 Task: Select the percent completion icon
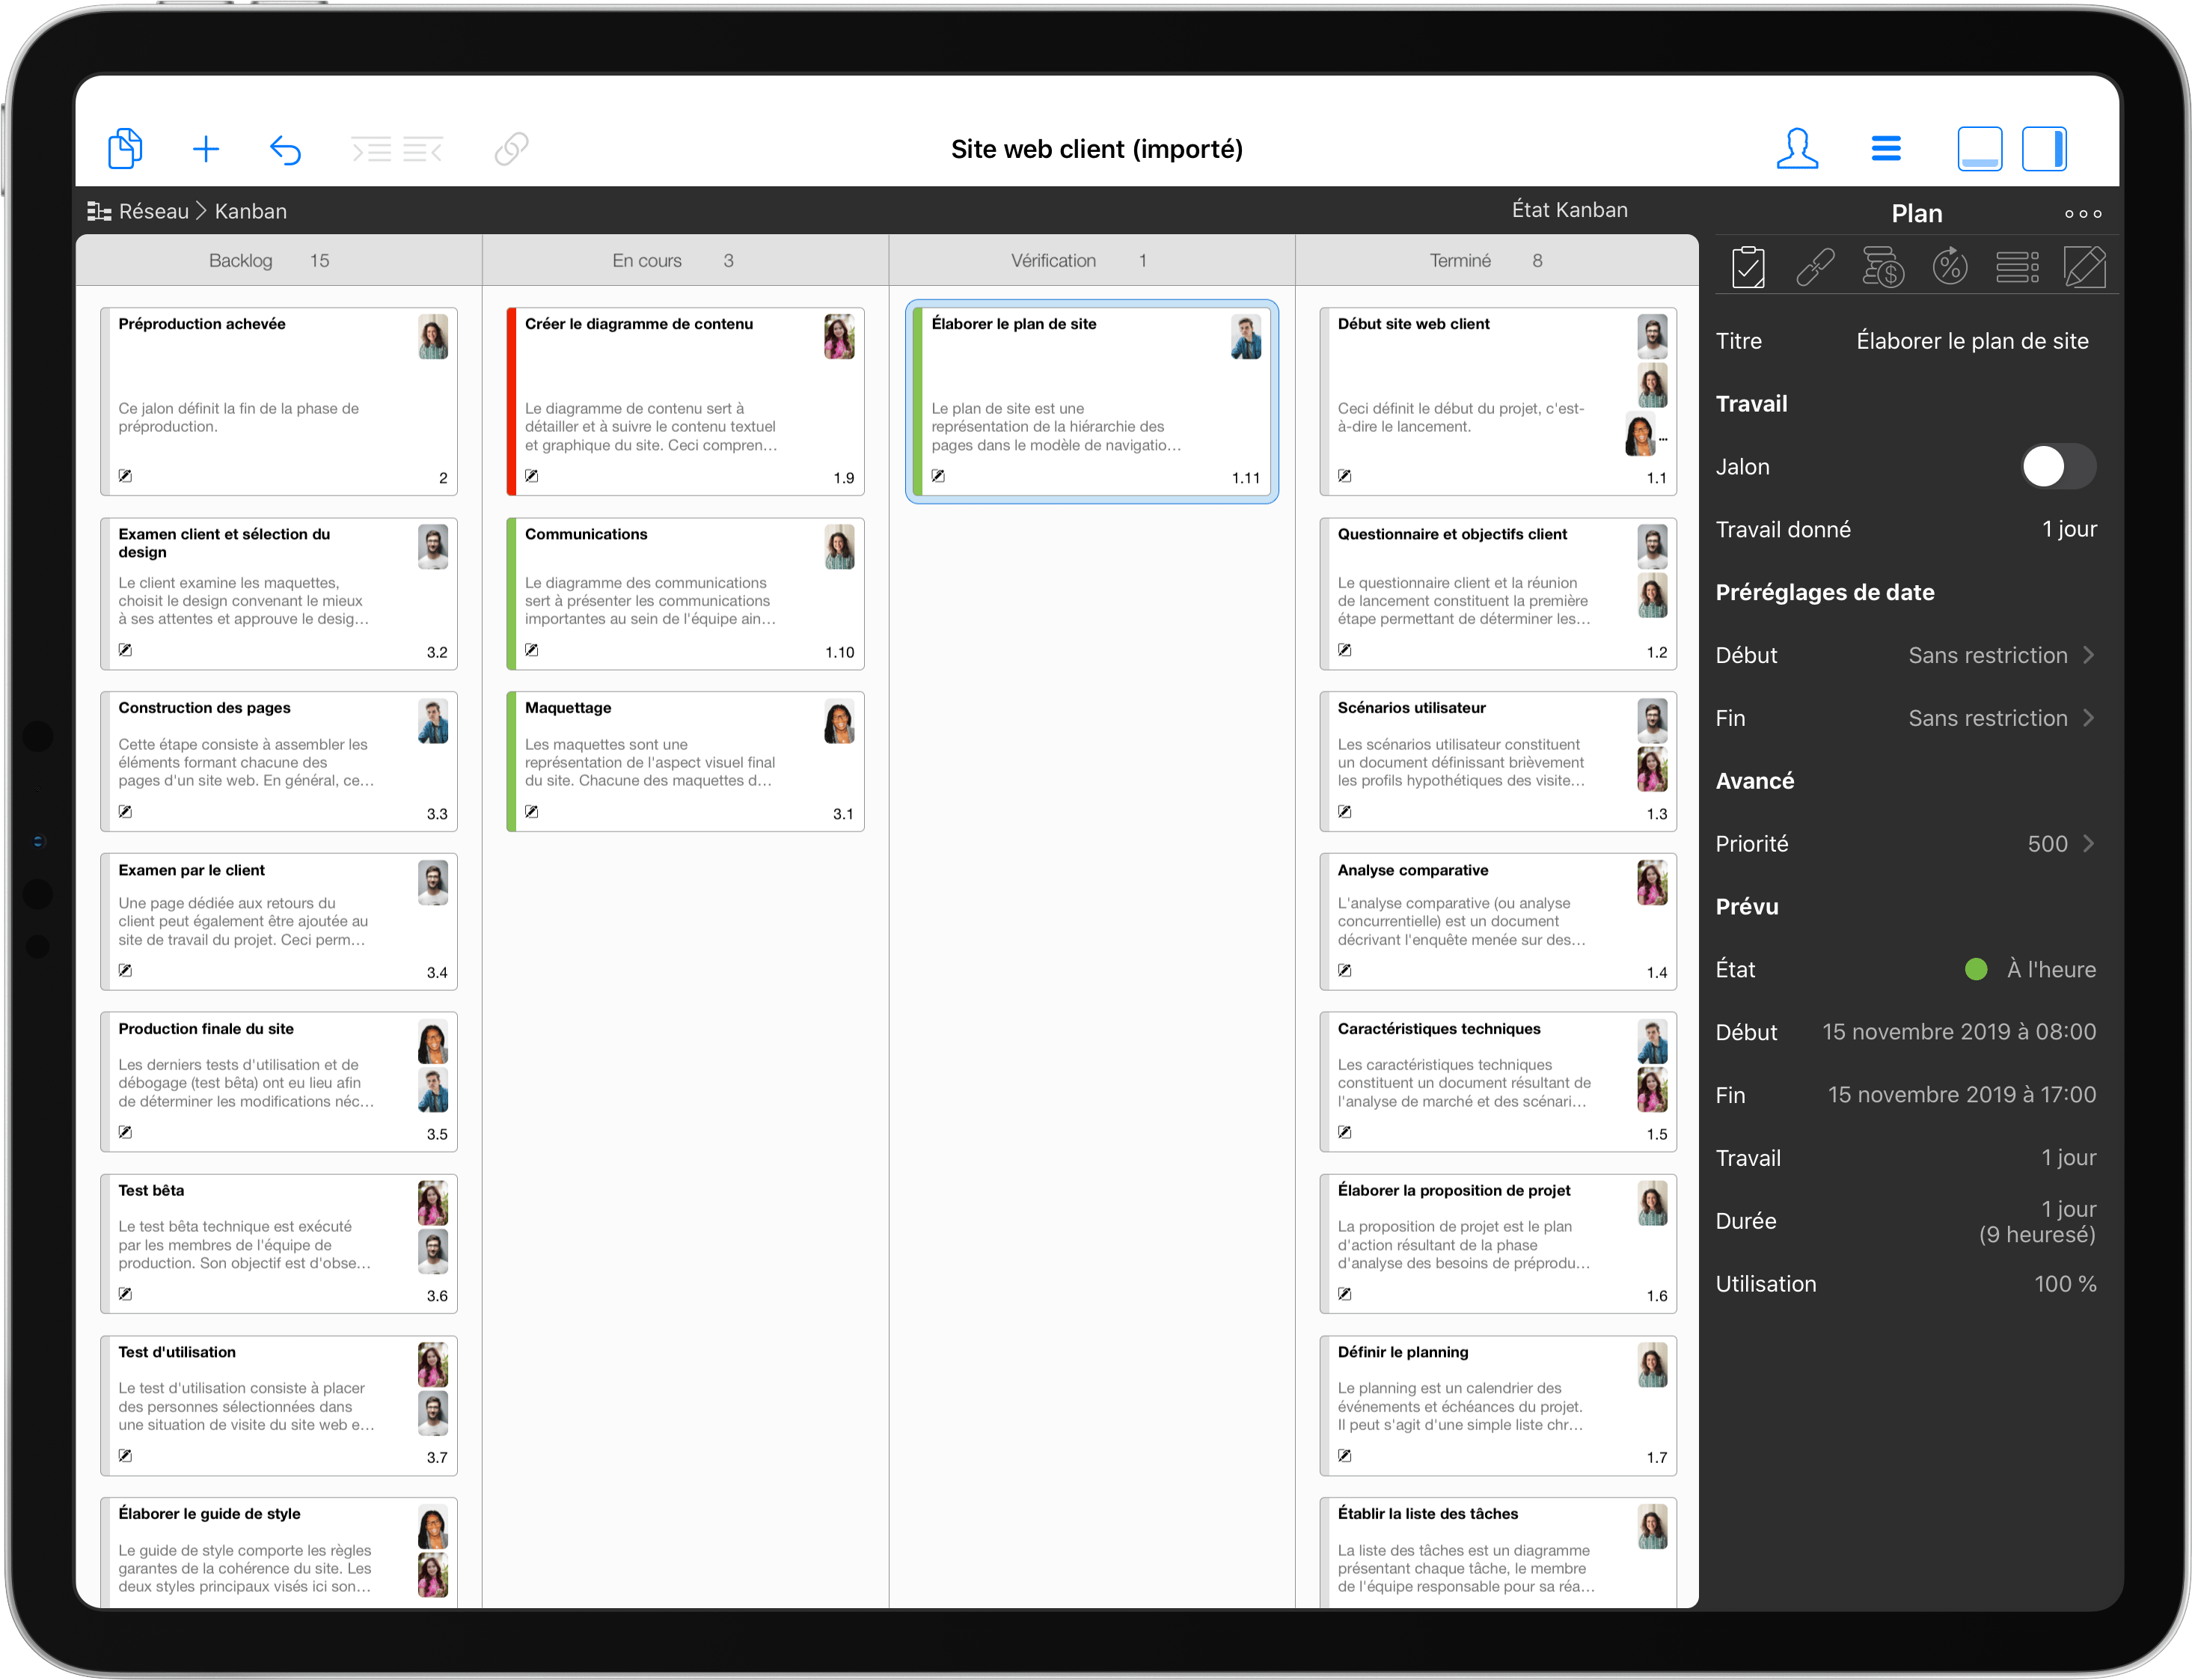tap(1949, 266)
